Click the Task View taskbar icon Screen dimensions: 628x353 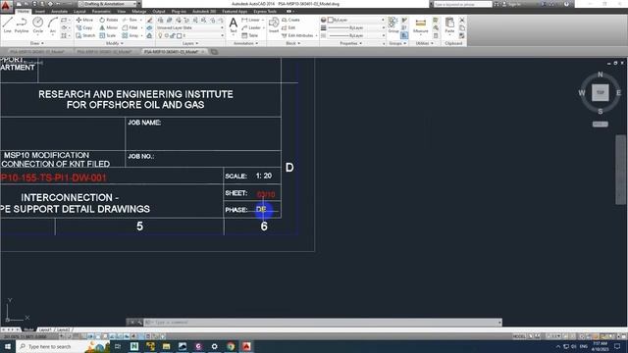coord(118,346)
